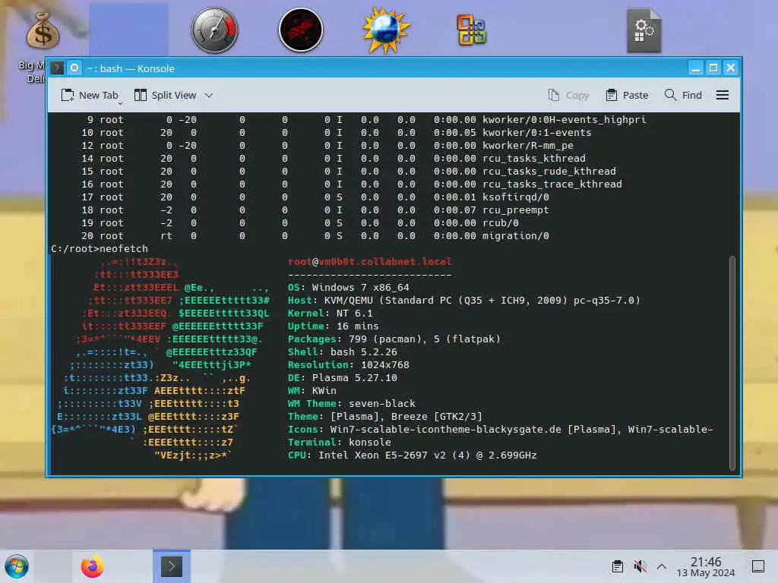Image resolution: width=778 pixels, height=583 pixels.
Task: Click the Split View button
Action: (166, 95)
